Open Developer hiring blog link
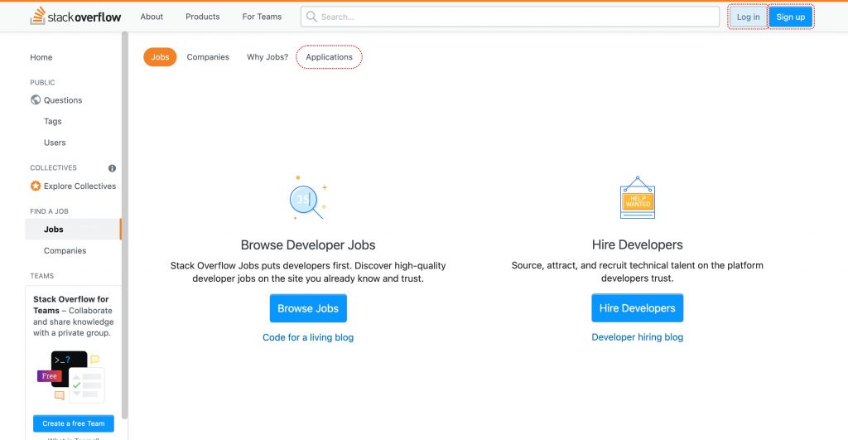This screenshot has height=440, width=848. coord(637,337)
